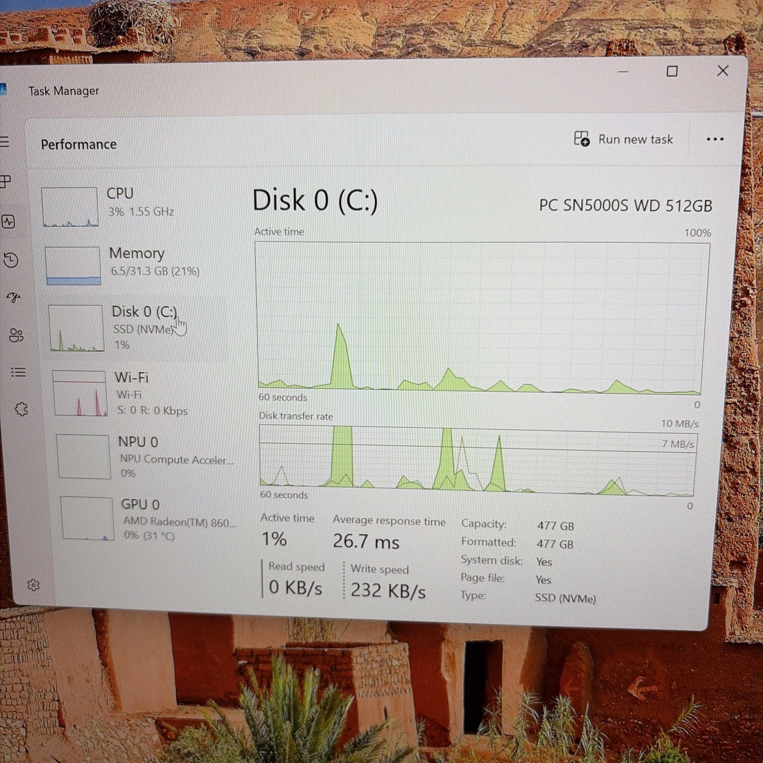Open the Processes page icon
Image resolution: width=763 pixels, height=763 pixels.
tap(5, 181)
